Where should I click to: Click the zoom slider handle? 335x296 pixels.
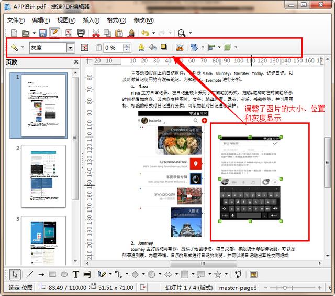click(285, 288)
